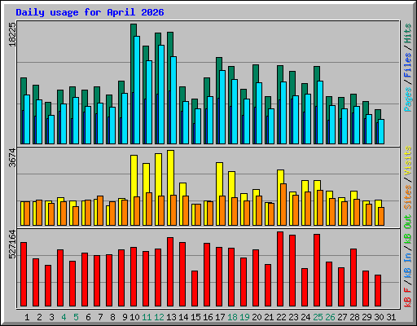Screen dimensions: 417x326
Task: Click the red kB bar for day 25
Action: pos(317,270)
